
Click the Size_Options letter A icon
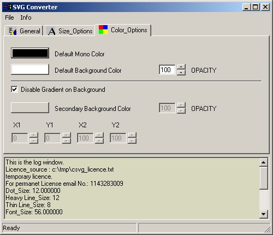click(x=52, y=31)
